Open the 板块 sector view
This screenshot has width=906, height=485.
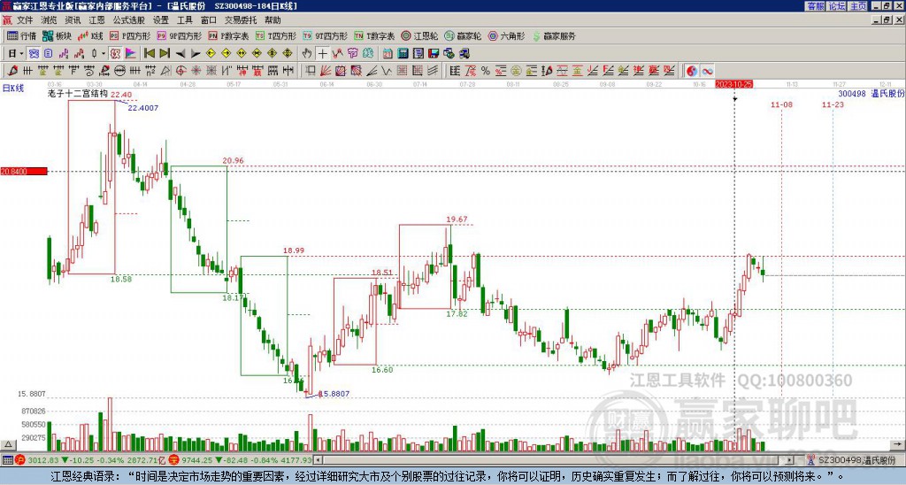(58, 35)
